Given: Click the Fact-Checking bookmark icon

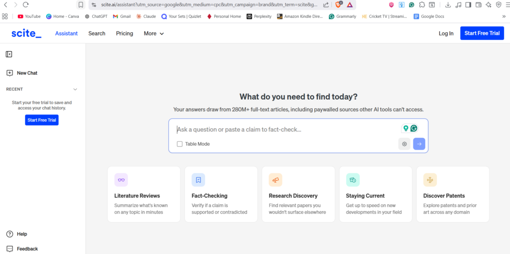Looking at the screenshot, I should [198, 180].
